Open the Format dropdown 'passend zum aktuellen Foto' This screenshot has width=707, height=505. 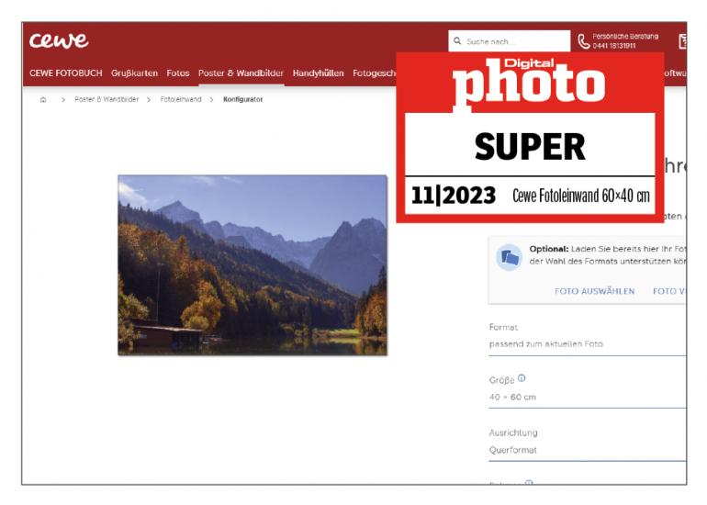point(588,344)
